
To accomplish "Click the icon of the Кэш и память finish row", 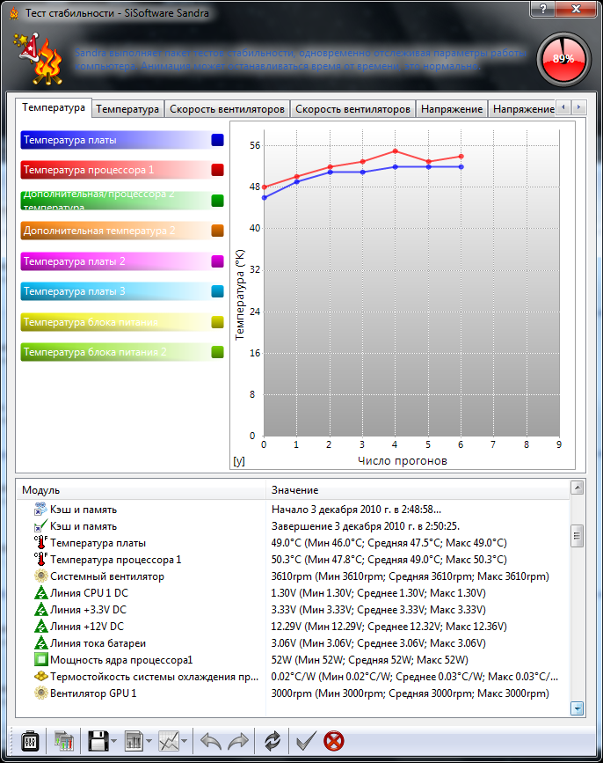I will (40, 526).
